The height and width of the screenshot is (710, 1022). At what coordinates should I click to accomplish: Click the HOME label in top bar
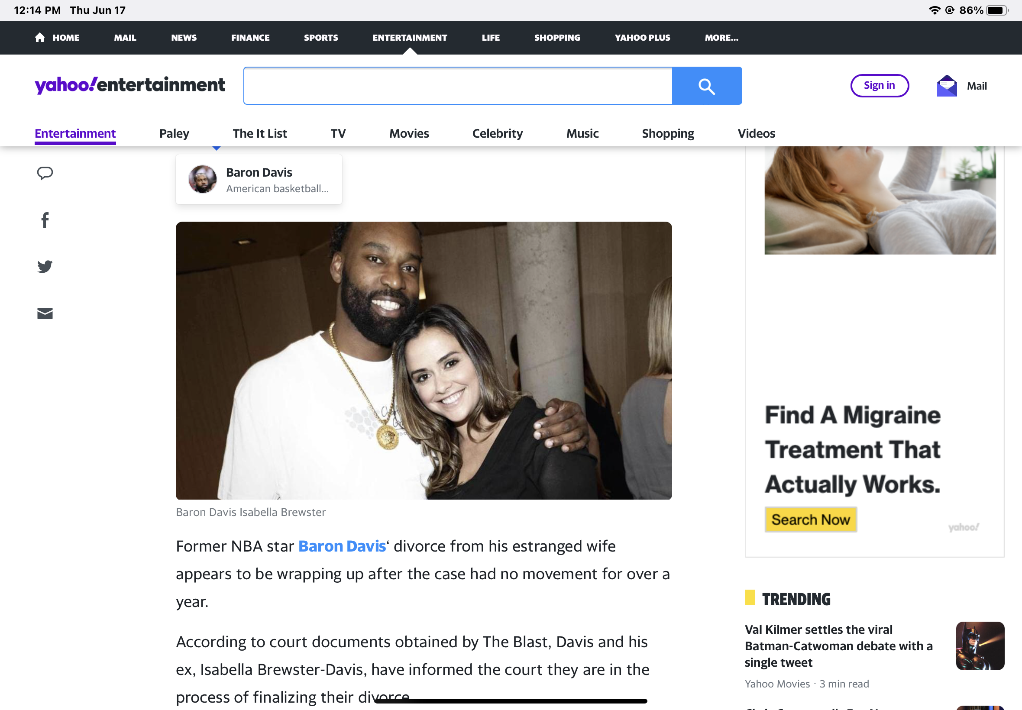pyautogui.click(x=66, y=38)
